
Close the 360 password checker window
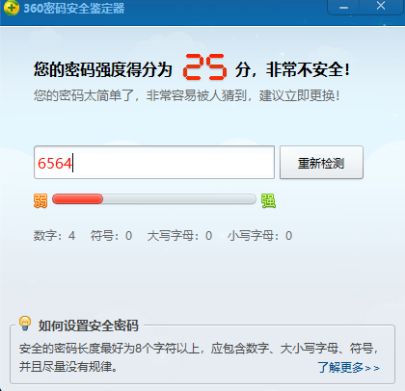381,6
